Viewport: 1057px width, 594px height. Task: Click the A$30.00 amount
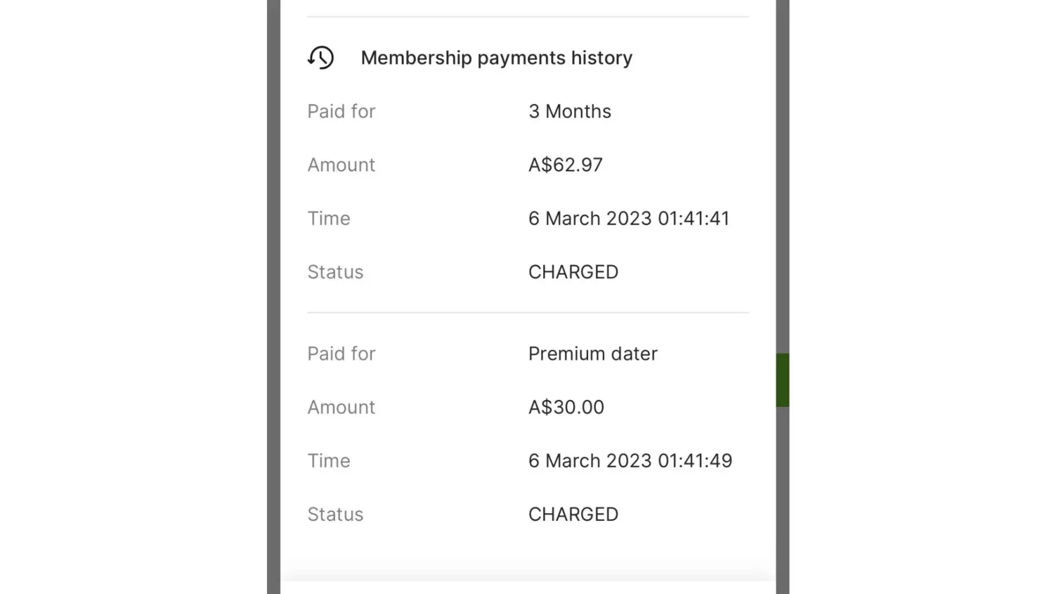pyautogui.click(x=566, y=407)
